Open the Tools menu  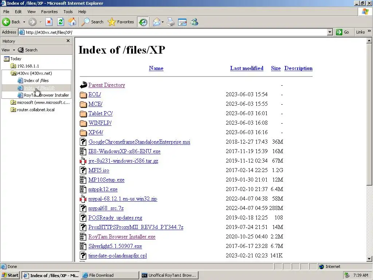coord(68,12)
